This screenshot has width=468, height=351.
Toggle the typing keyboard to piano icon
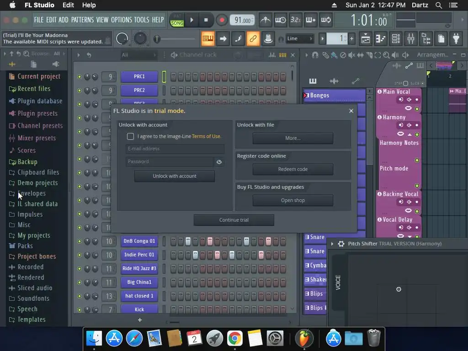(x=208, y=39)
